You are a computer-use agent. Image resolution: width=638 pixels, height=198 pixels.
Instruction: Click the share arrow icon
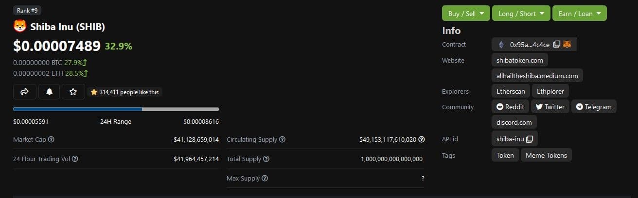(25, 92)
